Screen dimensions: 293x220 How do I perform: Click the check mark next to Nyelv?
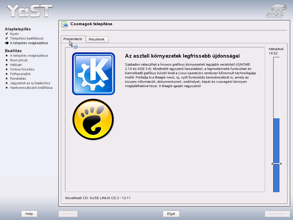pos(7,34)
